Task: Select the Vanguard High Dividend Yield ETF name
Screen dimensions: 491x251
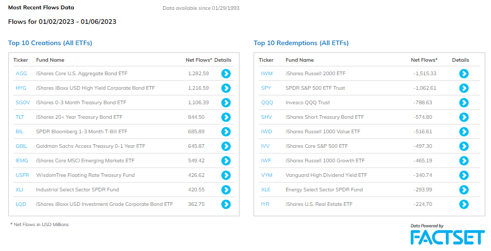Action: (x=326, y=175)
